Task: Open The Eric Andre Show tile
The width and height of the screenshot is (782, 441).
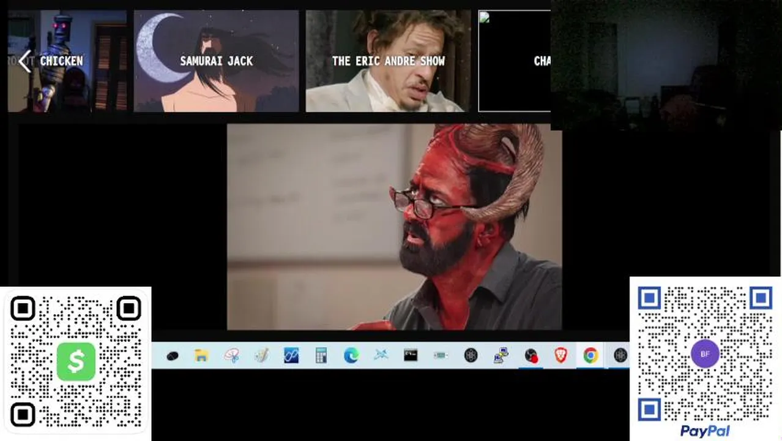Action: [389, 61]
